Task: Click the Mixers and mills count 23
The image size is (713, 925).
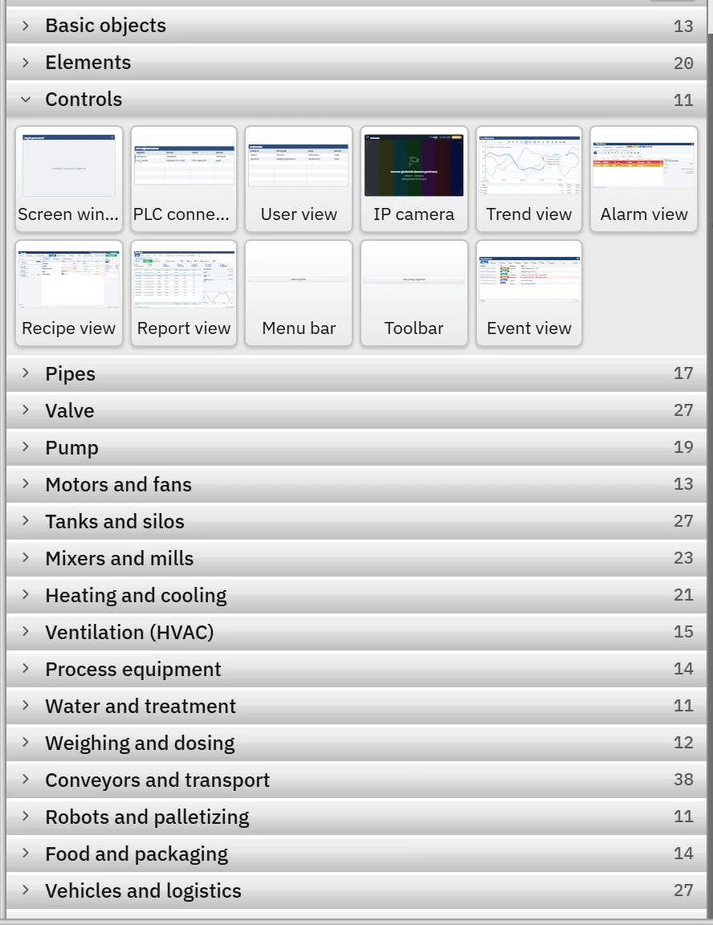Action: point(683,558)
